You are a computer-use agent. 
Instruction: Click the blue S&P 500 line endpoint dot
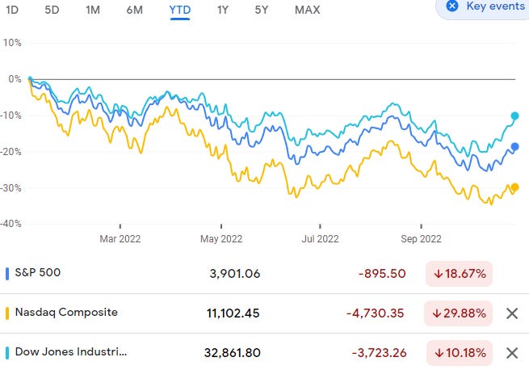point(514,147)
